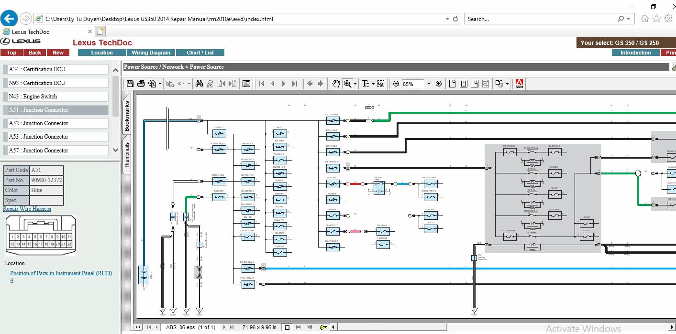Open the rotate/document dropdown arrow
The image size is (676, 334).
click(507, 84)
